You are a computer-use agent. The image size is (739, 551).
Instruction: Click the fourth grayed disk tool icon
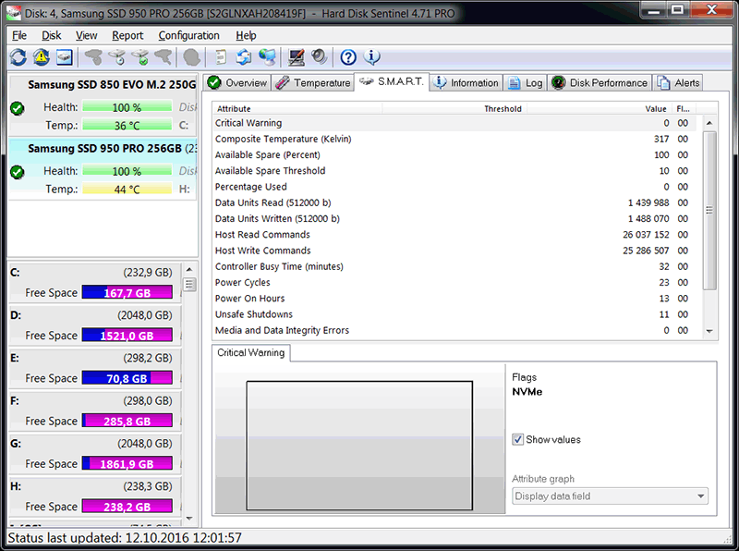(x=164, y=57)
